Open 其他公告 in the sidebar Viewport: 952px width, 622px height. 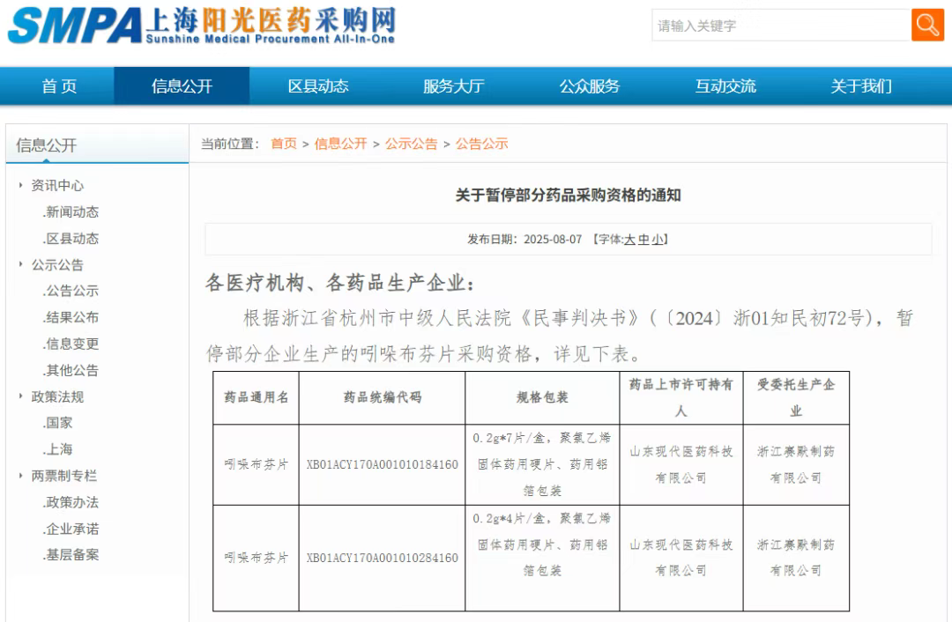click(x=71, y=370)
